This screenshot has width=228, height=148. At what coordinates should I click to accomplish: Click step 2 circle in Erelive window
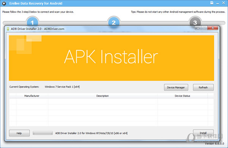click(114, 22)
